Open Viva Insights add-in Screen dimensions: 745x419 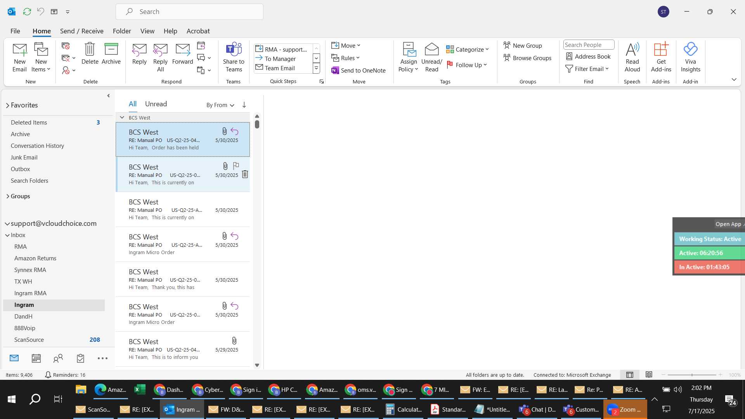pyautogui.click(x=690, y=57)
